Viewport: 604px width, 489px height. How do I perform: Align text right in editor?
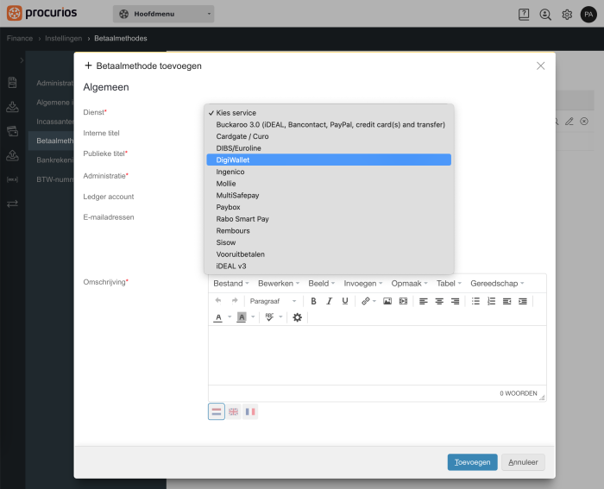[455, 301]
